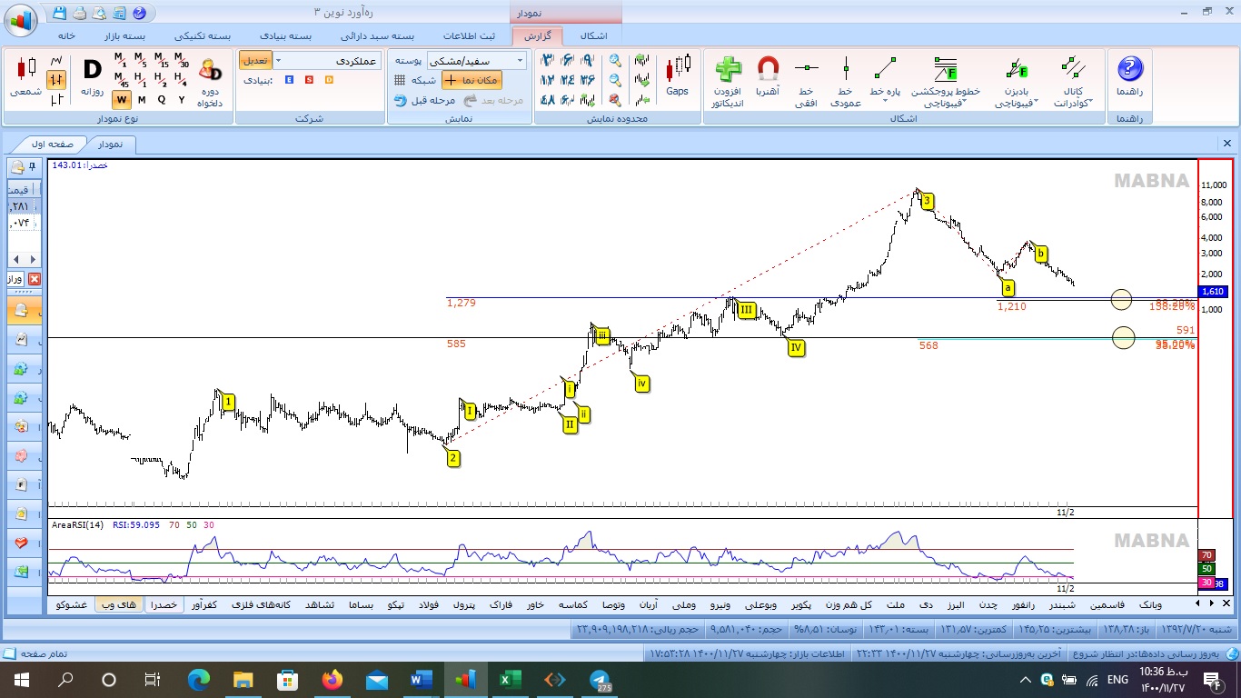Select the کل هم وزن symbol tab

(x=849, y=604)
